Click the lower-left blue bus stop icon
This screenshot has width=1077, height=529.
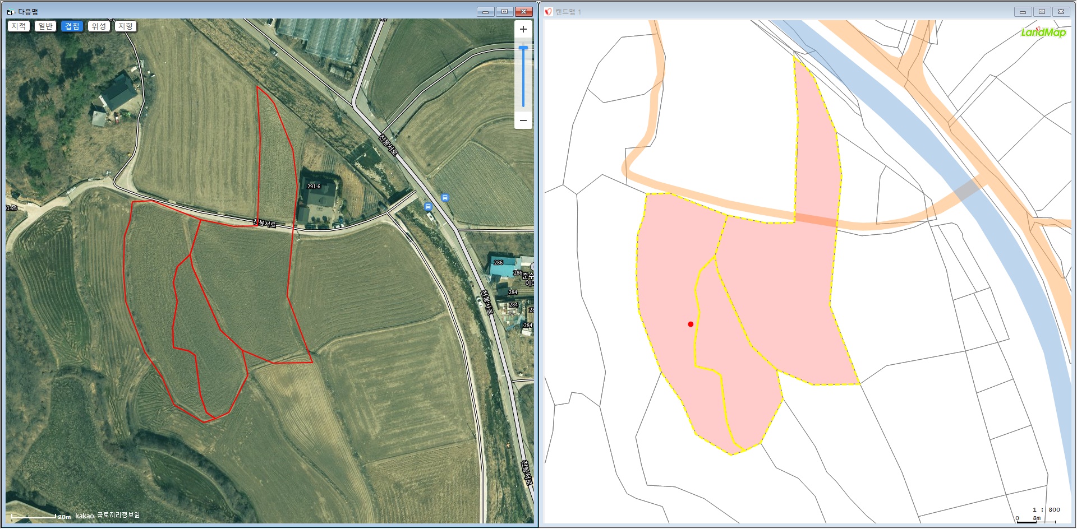point(429,206)
